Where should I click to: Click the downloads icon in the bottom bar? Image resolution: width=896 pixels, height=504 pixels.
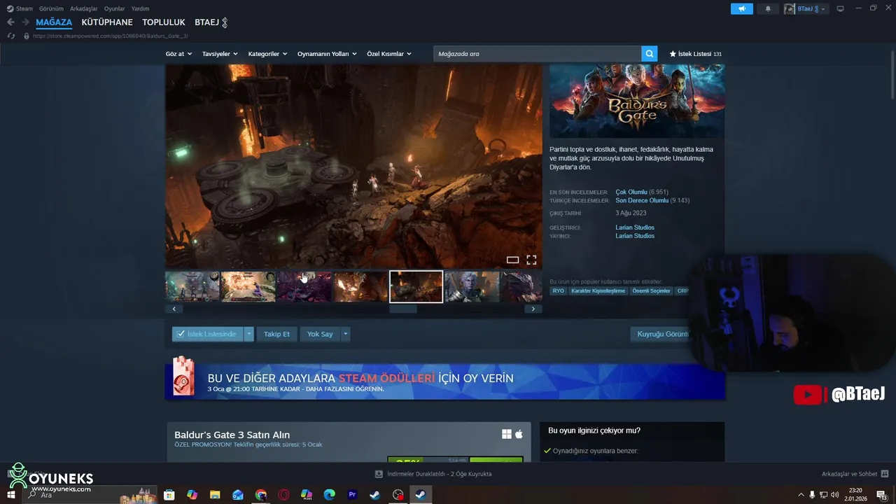(379, 474)
